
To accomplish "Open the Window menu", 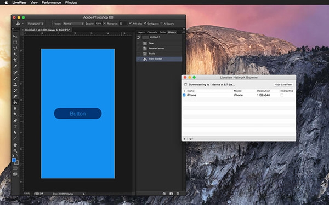I will pos(71,3).
